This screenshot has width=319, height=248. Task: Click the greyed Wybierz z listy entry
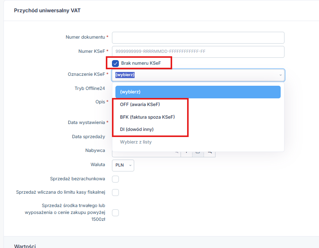coord(136,142)
